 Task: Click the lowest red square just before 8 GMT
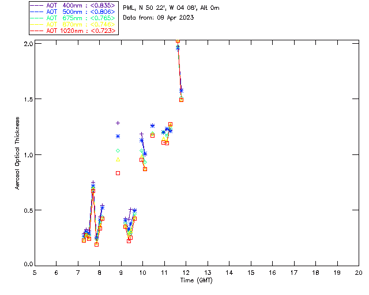click(x=96, y=245)
